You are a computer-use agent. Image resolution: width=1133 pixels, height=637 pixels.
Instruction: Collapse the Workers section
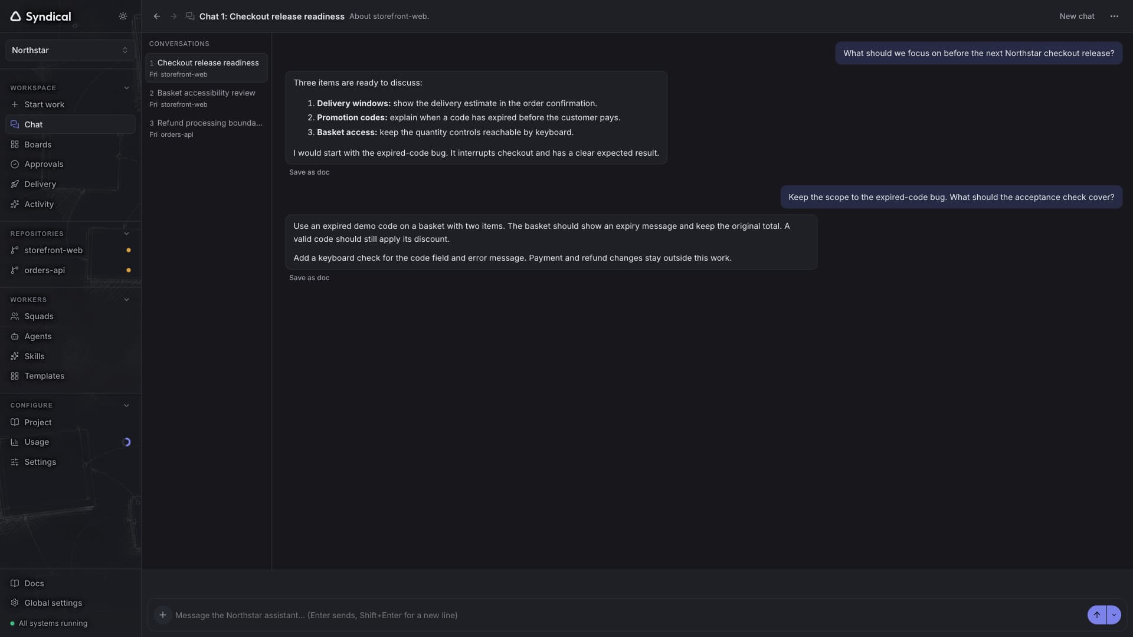pos(126,300)
